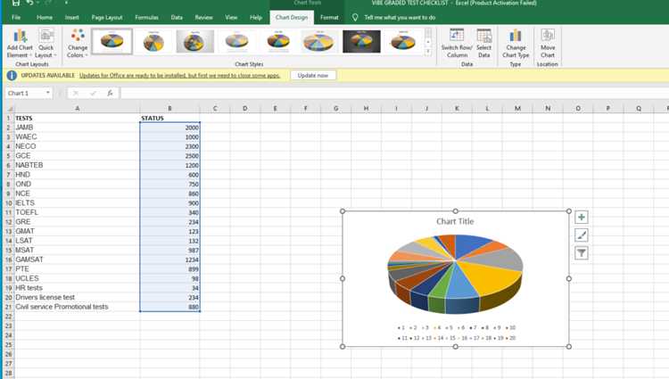The width and height of the screenshot is (669, 379).
Task: Select the sixth chart style thumbnail
Action: point(319,41)
